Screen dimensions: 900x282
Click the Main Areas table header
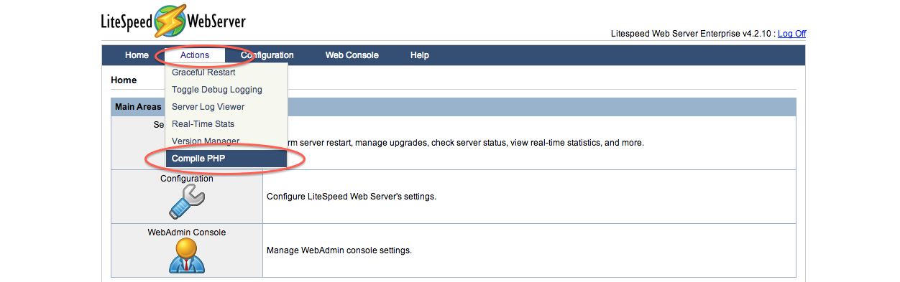(x=454, y=107)
